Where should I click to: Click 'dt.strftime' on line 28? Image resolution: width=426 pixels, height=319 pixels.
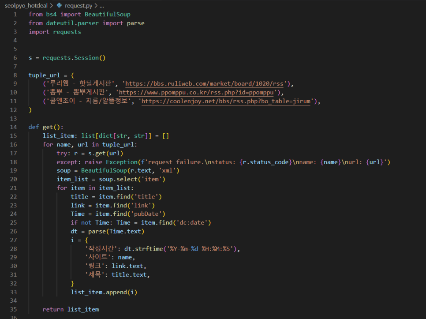[143, 248]
